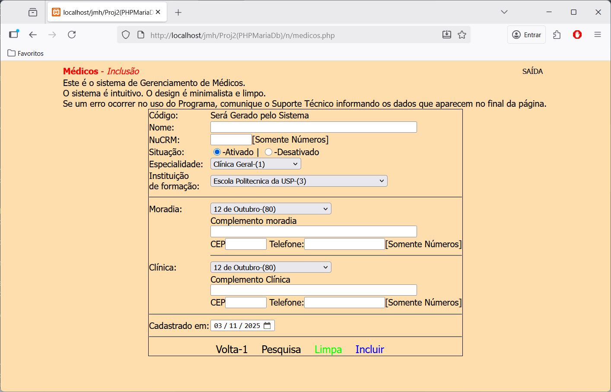The height and width of the screenshot is (392, 611).
Task: Select the localhost medicos.php browser tab
Action: [106, 12]
